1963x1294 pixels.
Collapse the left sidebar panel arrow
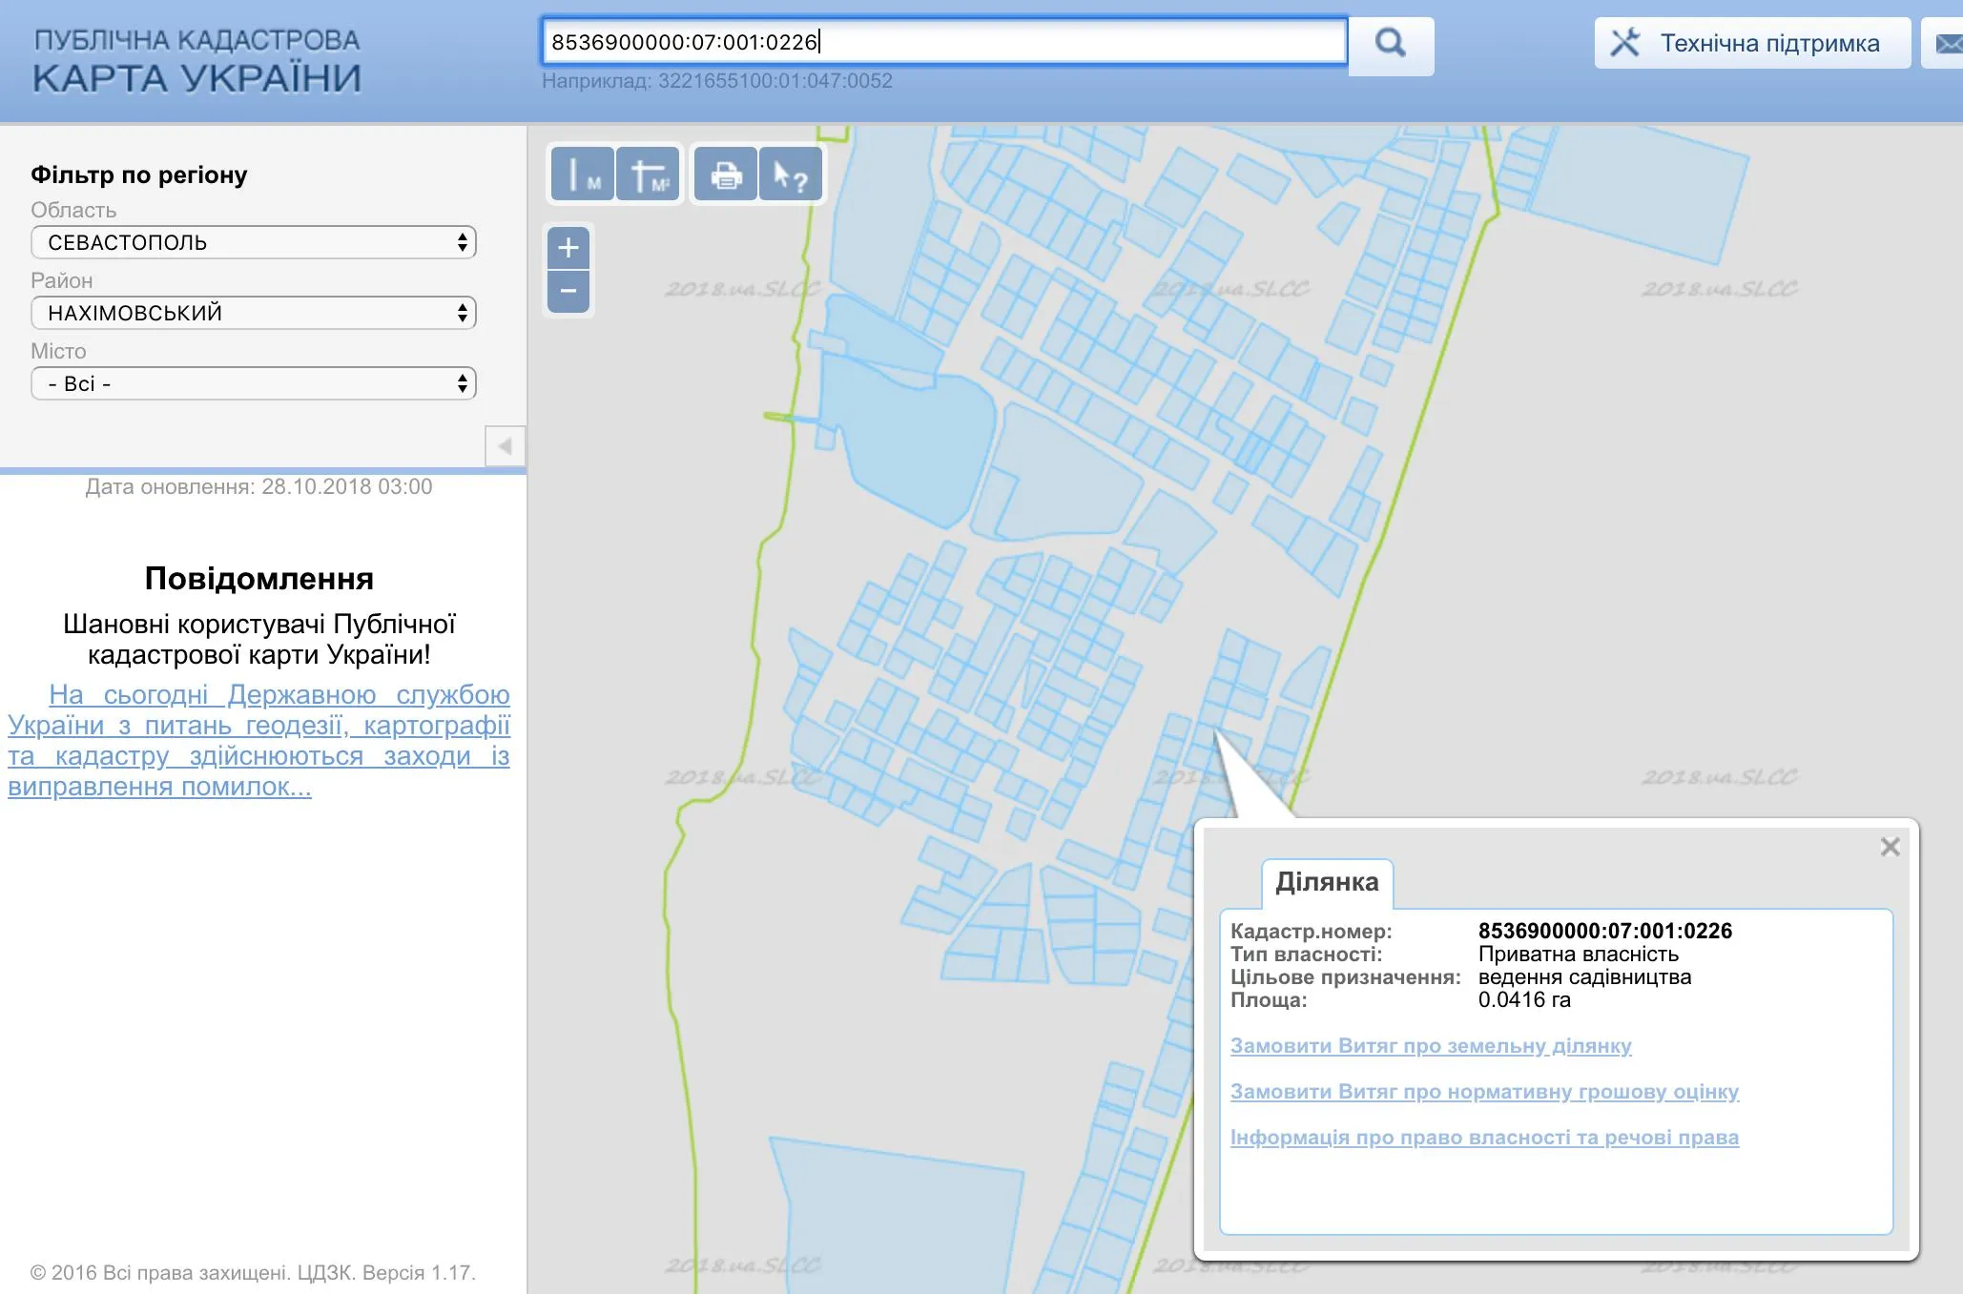(x=506, y=445)
